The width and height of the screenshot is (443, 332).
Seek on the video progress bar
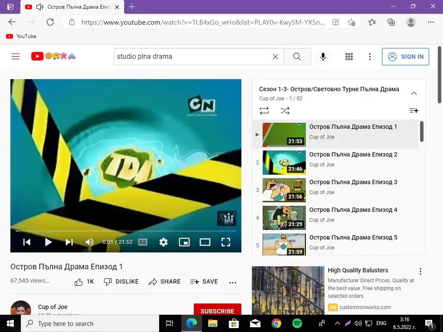(x=126, y=231)
